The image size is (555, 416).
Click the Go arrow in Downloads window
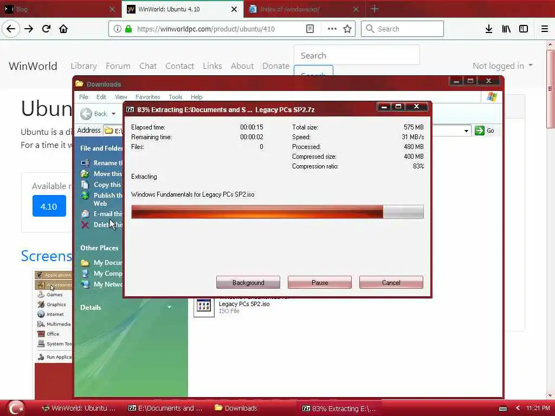coord(480,131)
